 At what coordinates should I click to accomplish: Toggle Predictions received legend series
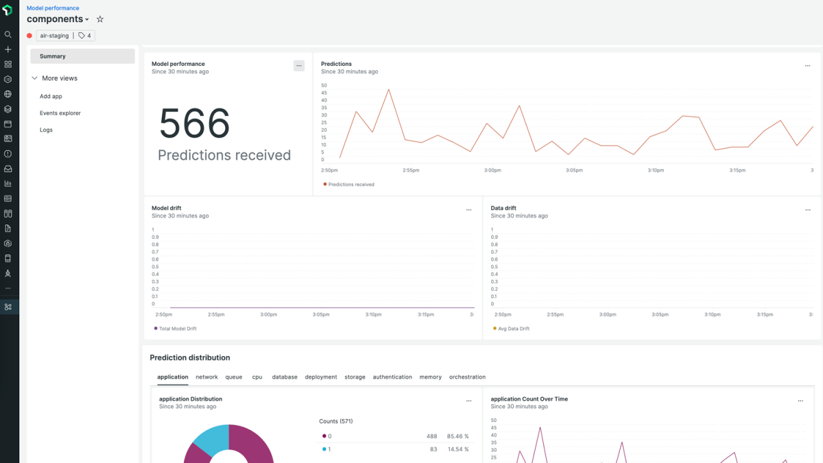(350, 185)
